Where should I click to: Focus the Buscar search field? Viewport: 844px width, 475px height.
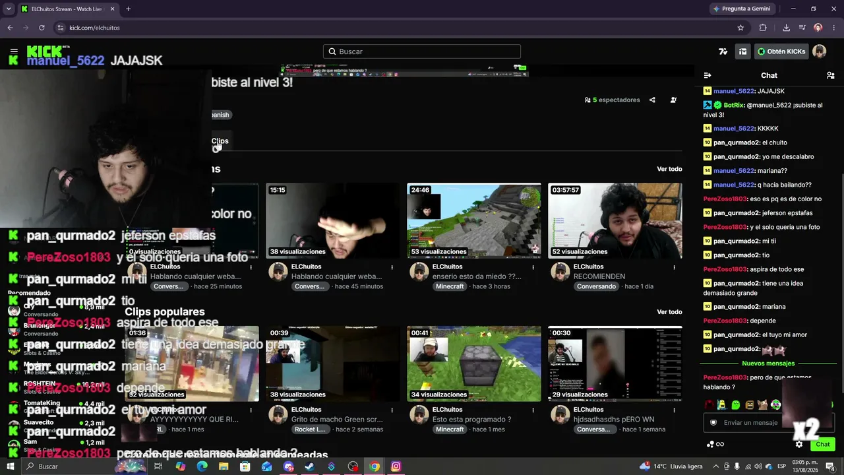(x=422, y=51)
